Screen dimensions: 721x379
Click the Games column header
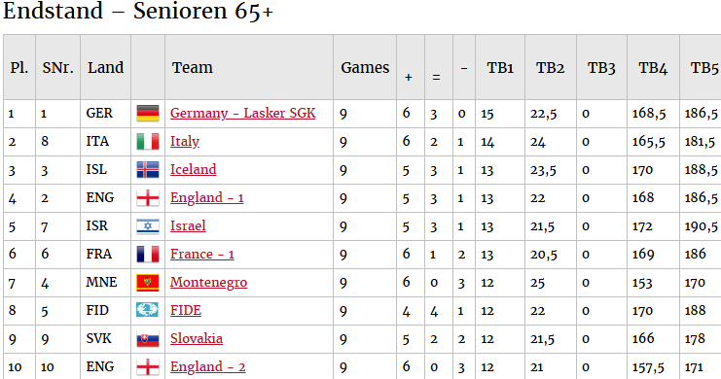[365, 68]
